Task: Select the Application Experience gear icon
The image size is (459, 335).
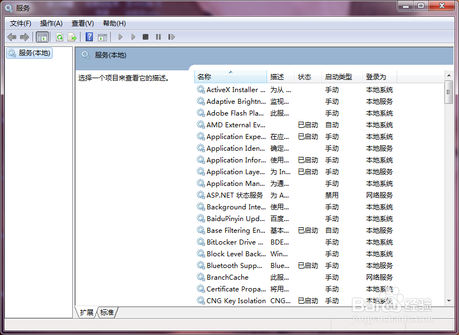Action: [200, 136]
